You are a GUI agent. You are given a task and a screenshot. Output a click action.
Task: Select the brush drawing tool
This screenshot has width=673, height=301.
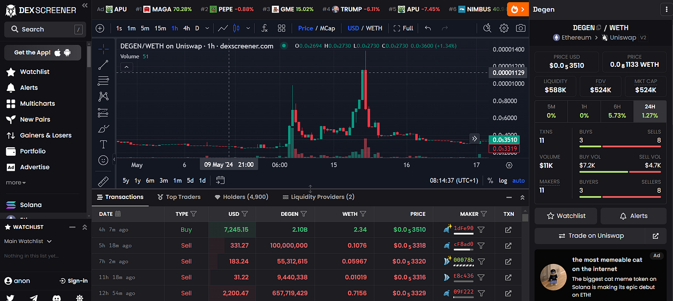(x=103, y=128)
